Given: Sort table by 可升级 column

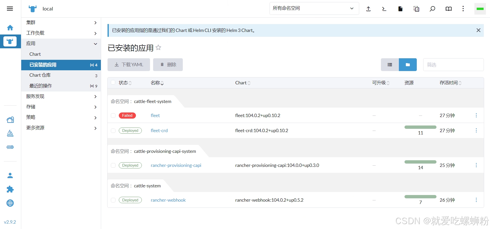Looking at the screenshot, I should point(381,83).
